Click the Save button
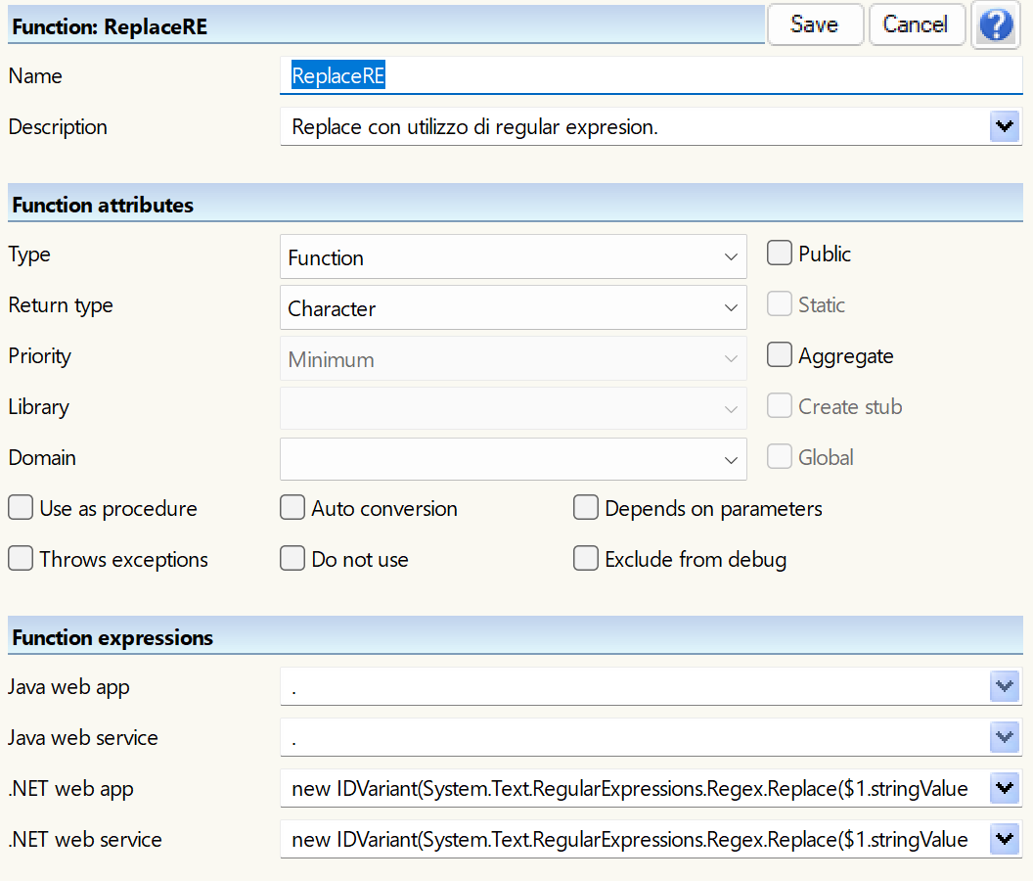 814,24
